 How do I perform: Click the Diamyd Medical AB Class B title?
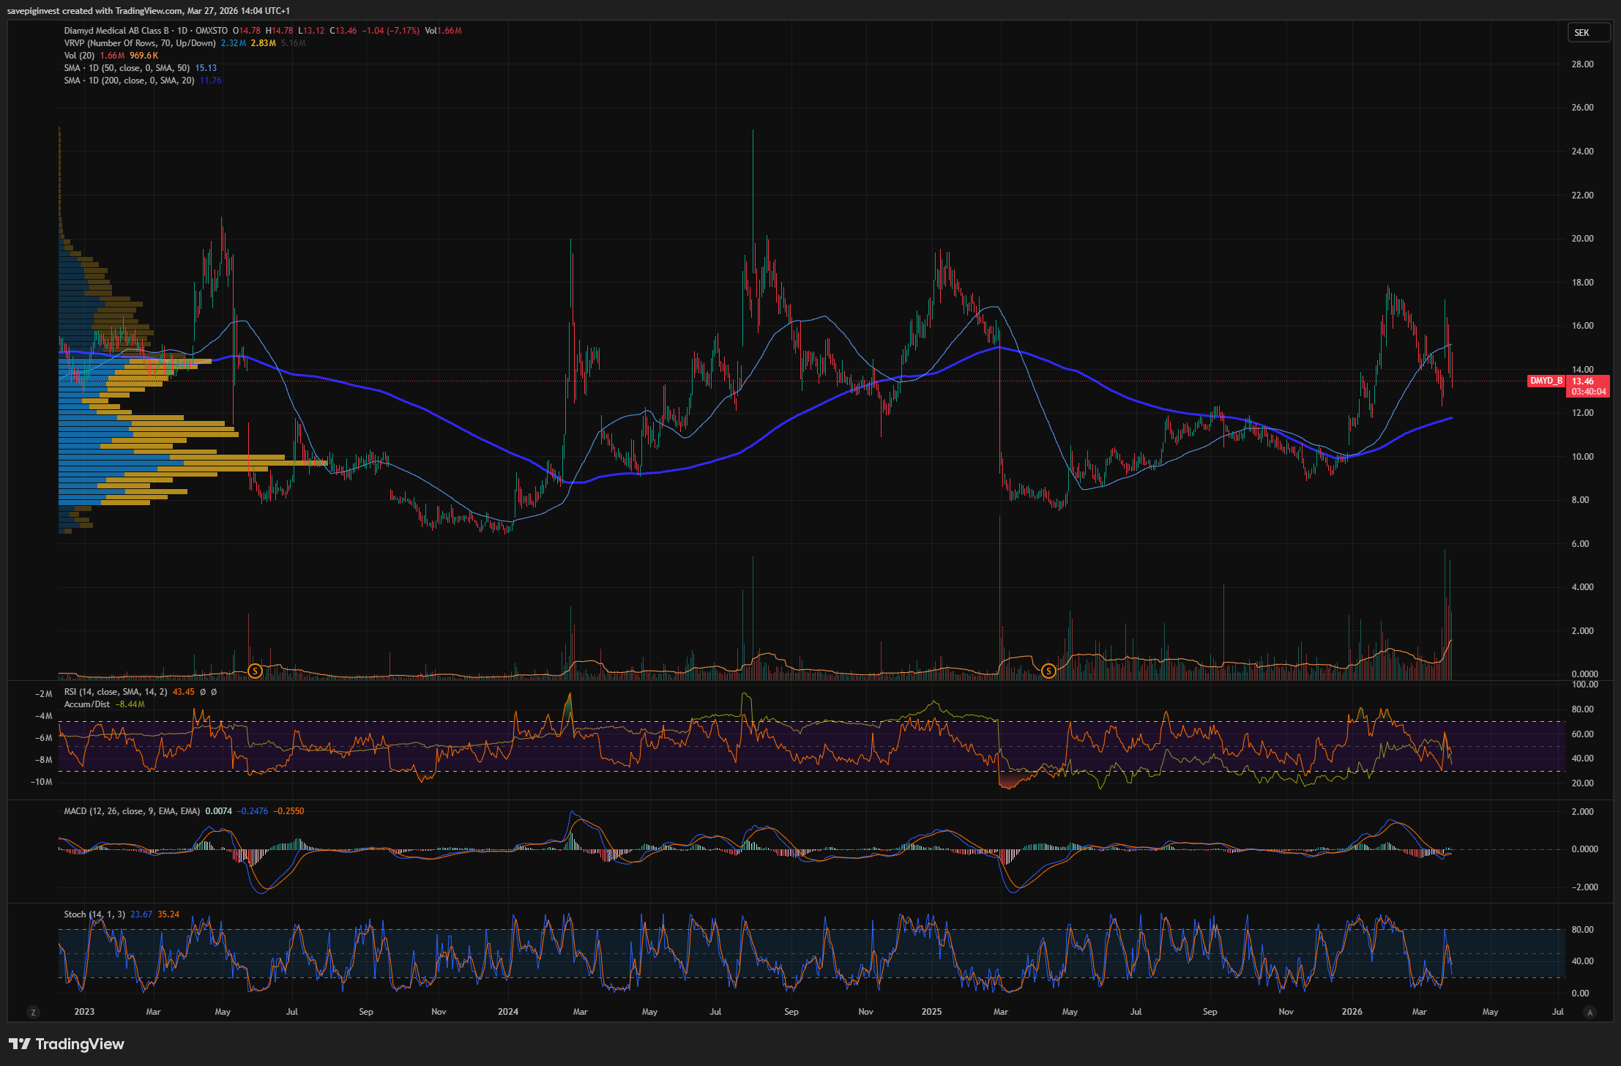(x=117, y=31)
